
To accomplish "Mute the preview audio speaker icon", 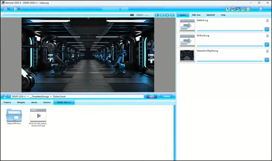I will pyautogui.click(x=157, y=15).
